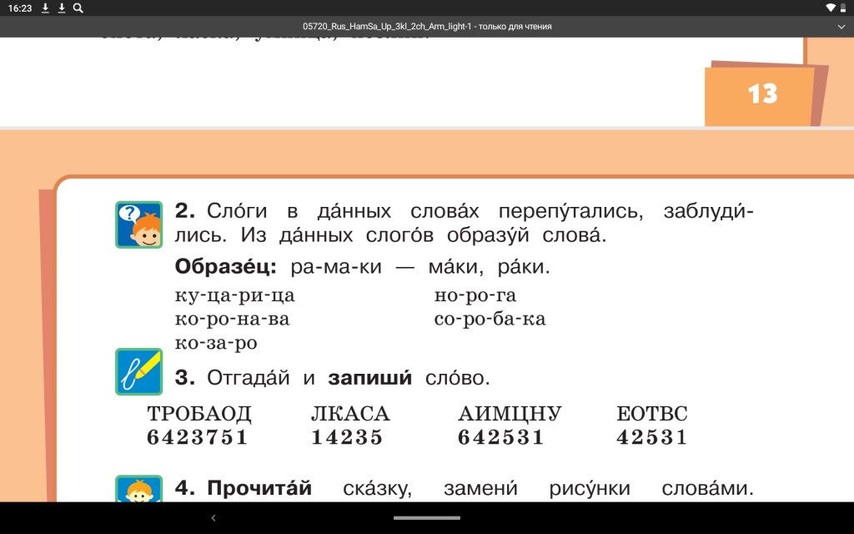Tap the magnifier search icon in status bar
854x534 pixels.
(78, 8)
